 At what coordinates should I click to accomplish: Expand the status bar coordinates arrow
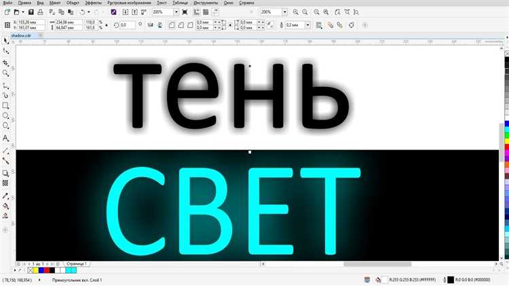click(39, 280)
